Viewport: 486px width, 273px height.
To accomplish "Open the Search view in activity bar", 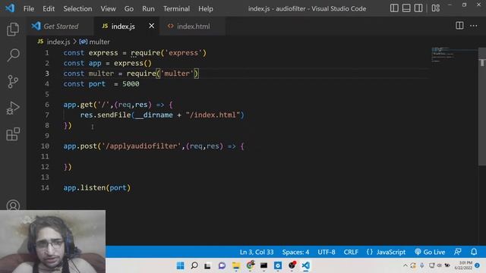I will click(13, 55).
